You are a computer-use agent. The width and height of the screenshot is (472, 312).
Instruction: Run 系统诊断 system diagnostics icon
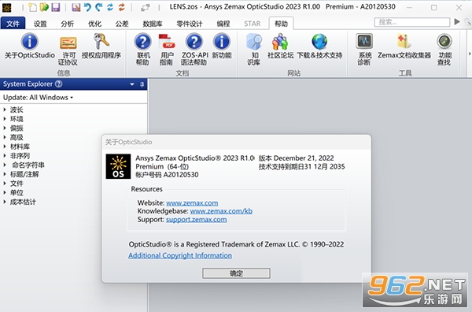click(364, 41)
